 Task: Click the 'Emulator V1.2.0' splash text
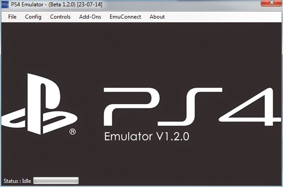click(x=147, y=136)
